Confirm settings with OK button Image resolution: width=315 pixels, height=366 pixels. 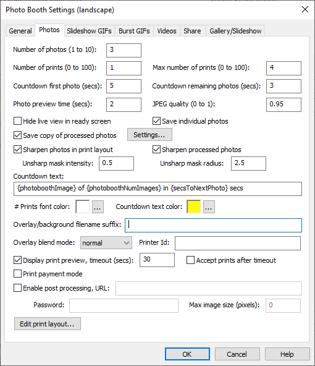[x=187, y=354]
